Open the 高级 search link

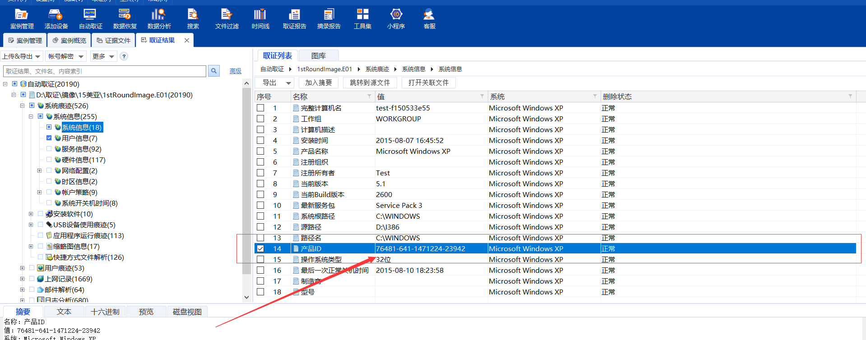tap(236, 71)
